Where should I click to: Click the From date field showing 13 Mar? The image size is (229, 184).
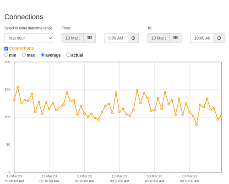(73, 38)
